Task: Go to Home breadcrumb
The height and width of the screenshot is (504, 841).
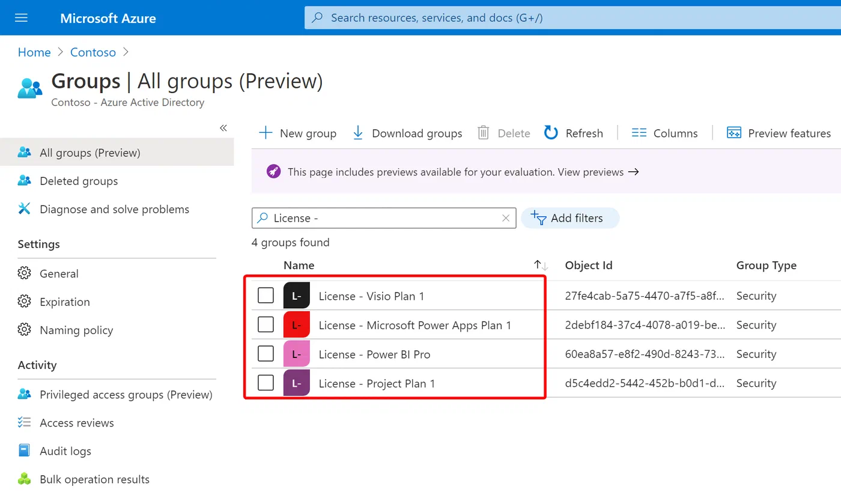Action: pyautogui.click(x=34, y=52)
